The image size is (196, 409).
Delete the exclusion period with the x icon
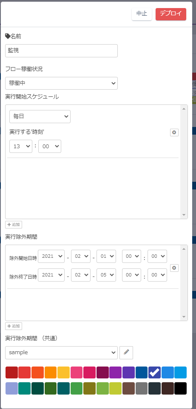174,268
